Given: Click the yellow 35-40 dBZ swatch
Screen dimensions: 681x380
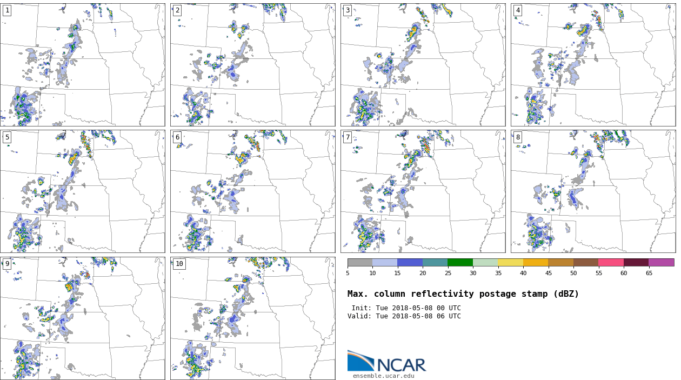Looking at the screenshot, I should point(510,262).
